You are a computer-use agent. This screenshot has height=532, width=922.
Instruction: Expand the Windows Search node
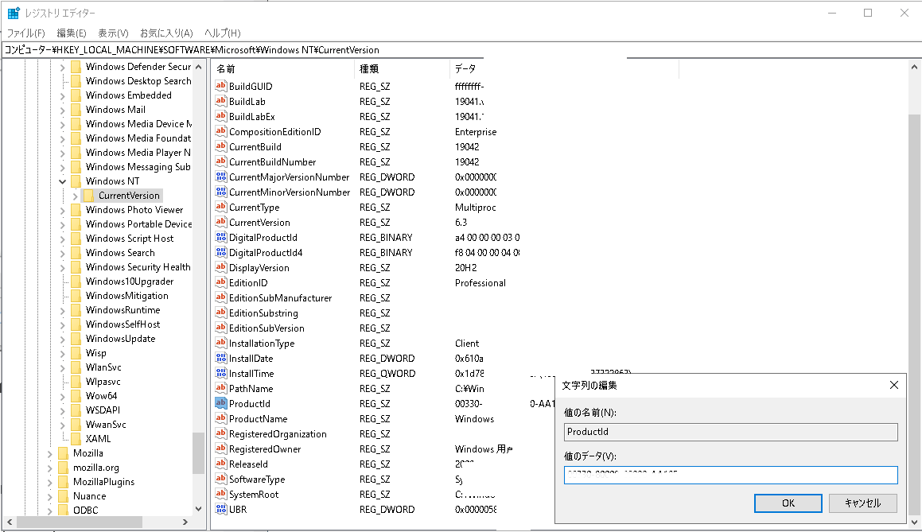click(62, 253)
